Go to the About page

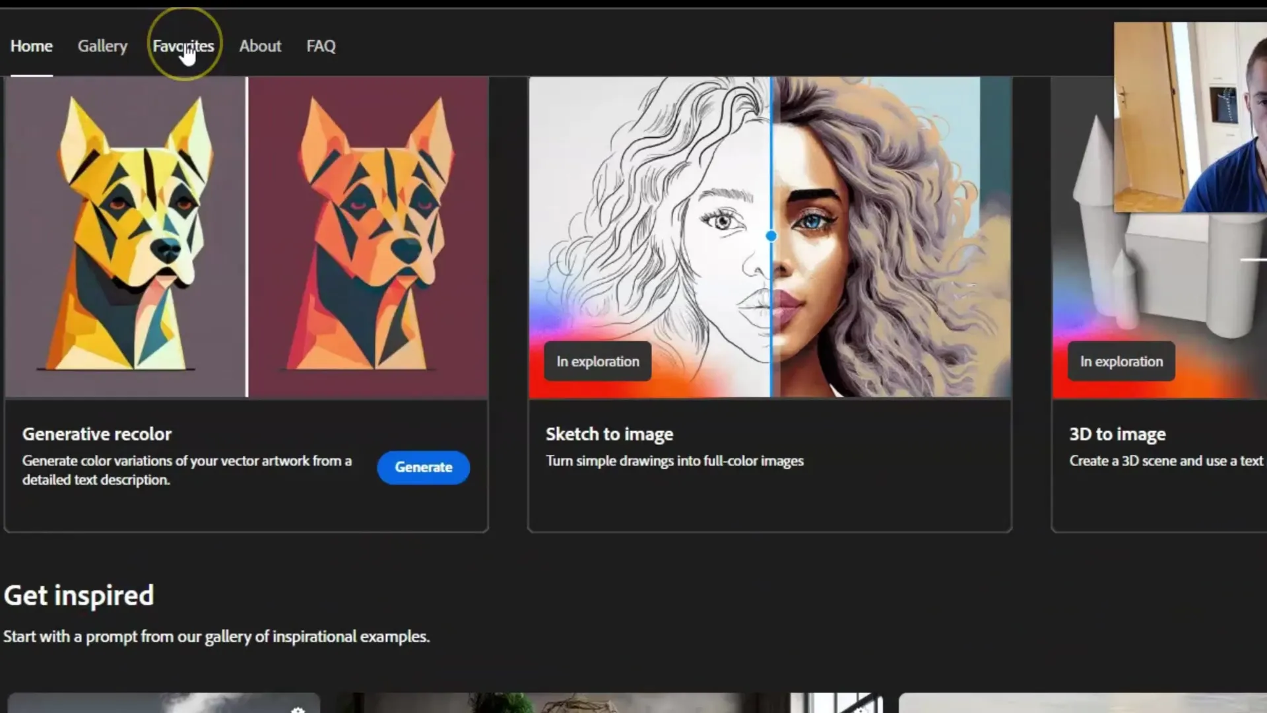tap(260, 46)
